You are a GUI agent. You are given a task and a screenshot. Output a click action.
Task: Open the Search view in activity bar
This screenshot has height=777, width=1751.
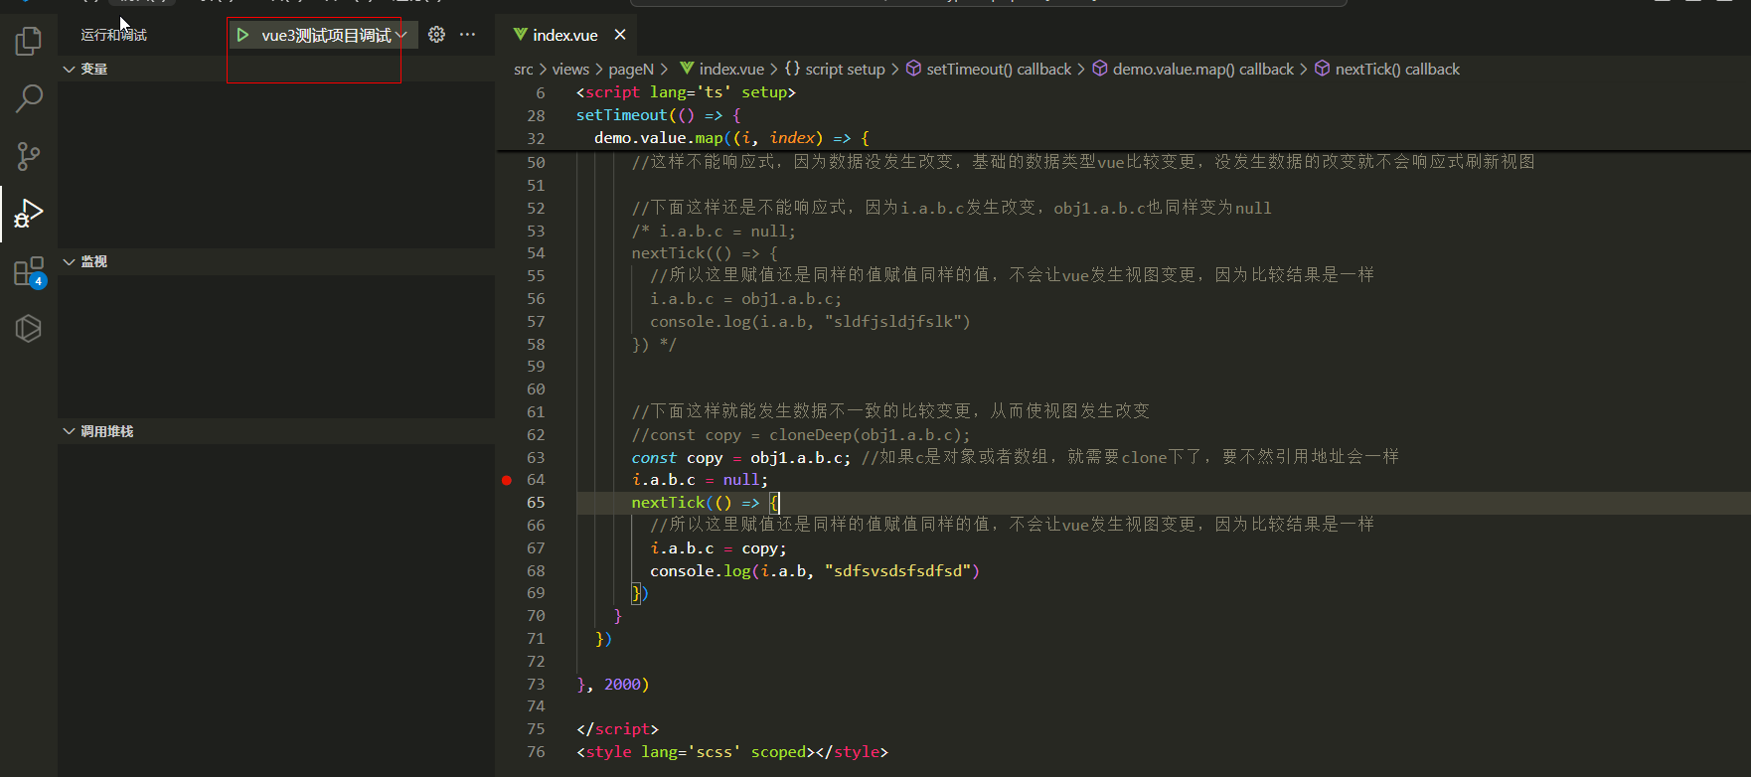tap(29, 98)
